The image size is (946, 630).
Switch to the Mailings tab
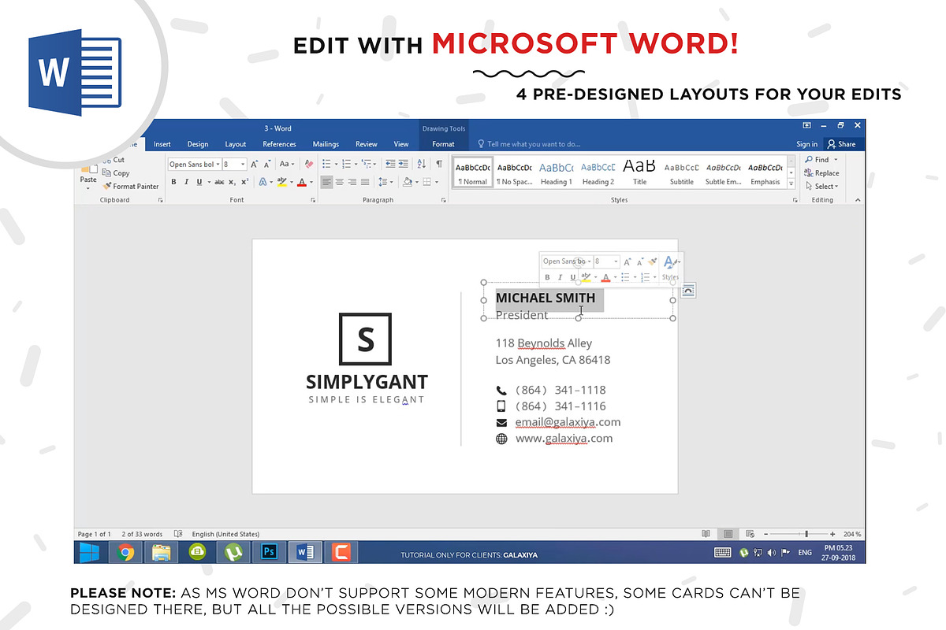coord(326,144)
